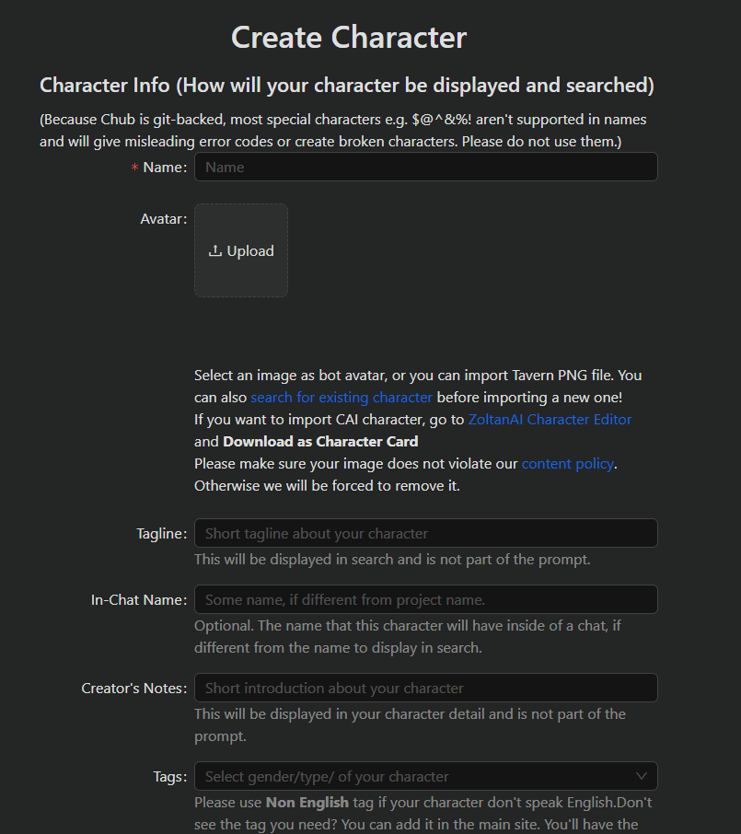Open the ZoltanAI Character Editor link

[x=550, y=419]
